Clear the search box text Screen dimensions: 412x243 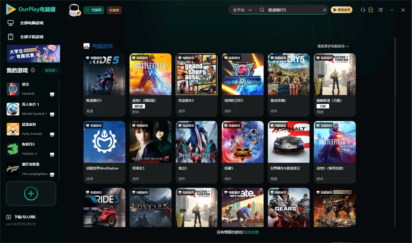pos(325,10)
